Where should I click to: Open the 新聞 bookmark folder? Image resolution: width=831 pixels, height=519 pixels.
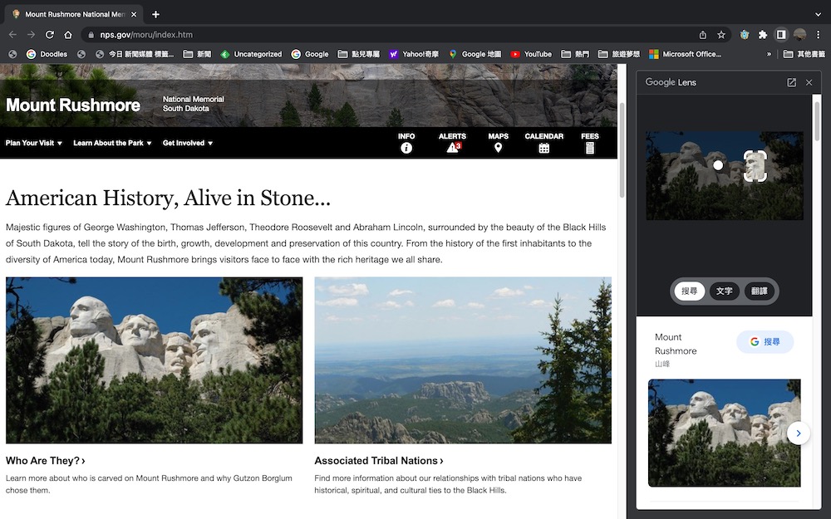[197, 54]
